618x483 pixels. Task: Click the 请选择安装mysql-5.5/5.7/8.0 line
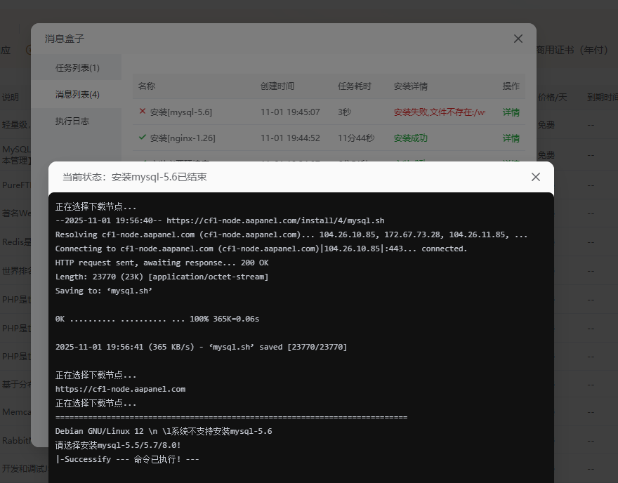[118, 445]
